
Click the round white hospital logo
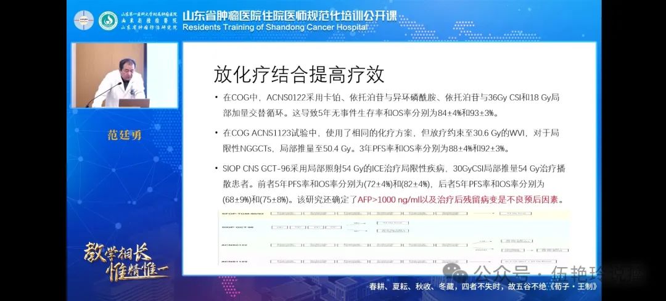(x=84, y=20)
